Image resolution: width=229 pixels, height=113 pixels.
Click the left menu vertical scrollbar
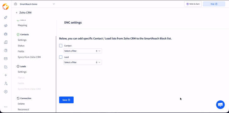click(x=56, y=74)
